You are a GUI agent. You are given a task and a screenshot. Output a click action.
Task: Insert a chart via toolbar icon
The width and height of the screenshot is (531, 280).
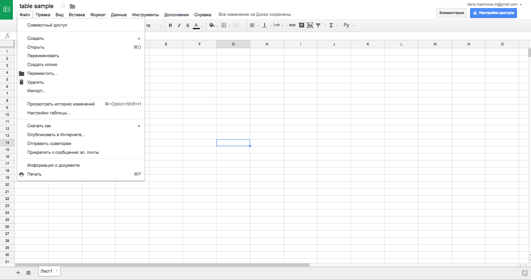click(310, 25)
